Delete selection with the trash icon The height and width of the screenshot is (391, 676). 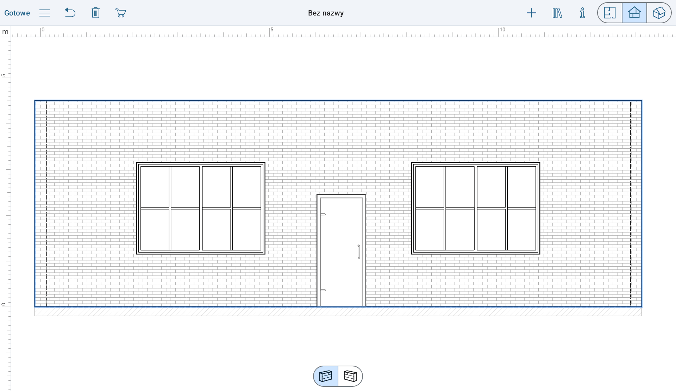(x=95, y=13)
